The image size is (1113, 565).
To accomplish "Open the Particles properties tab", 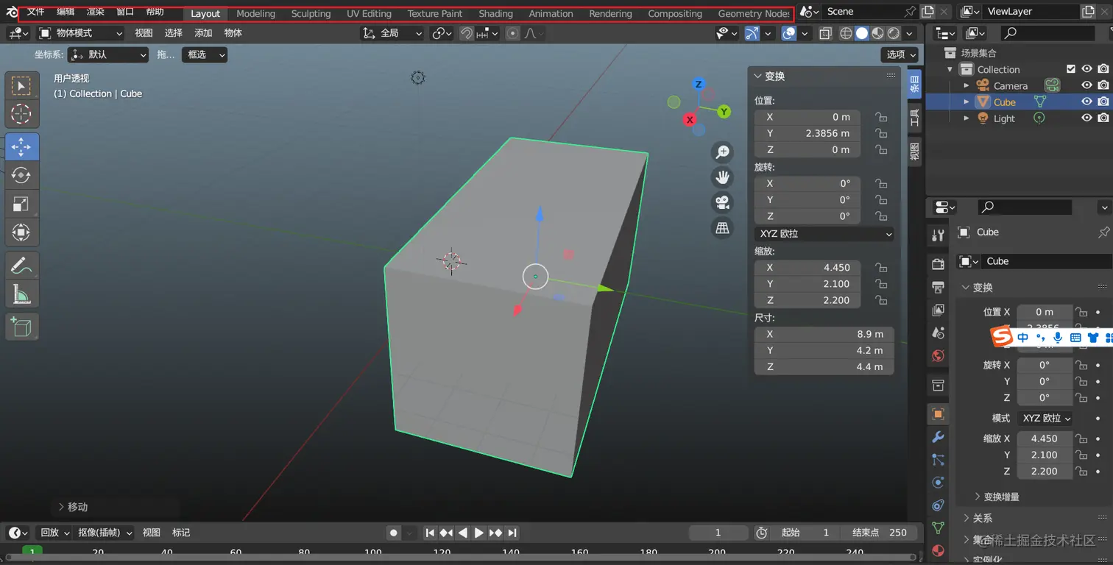I will coord(938,460).
